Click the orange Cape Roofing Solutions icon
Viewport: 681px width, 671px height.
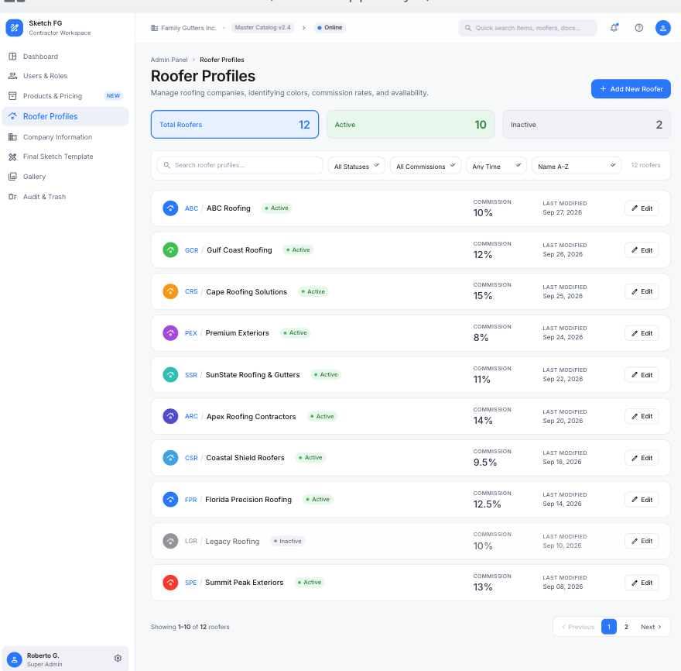170,291
